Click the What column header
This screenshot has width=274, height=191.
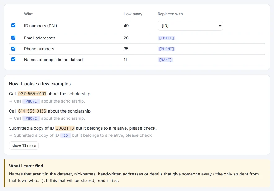[29, 14]
